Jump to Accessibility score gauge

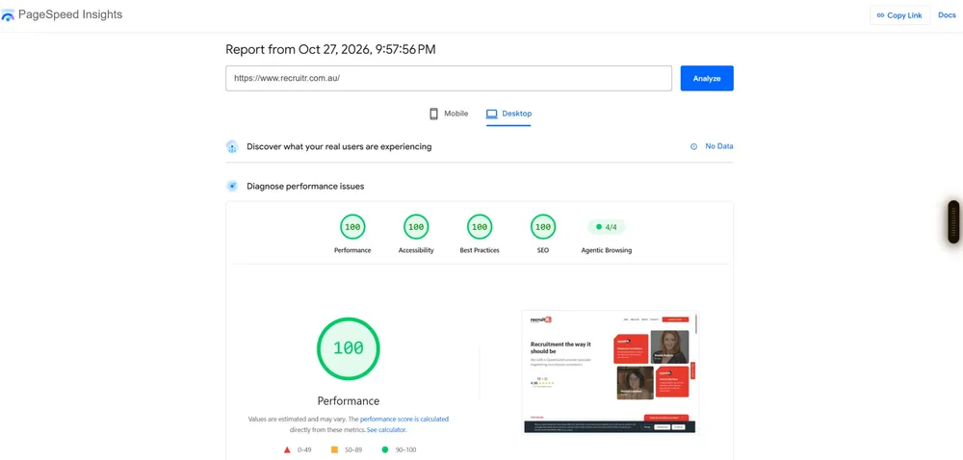tap(416, 227)
